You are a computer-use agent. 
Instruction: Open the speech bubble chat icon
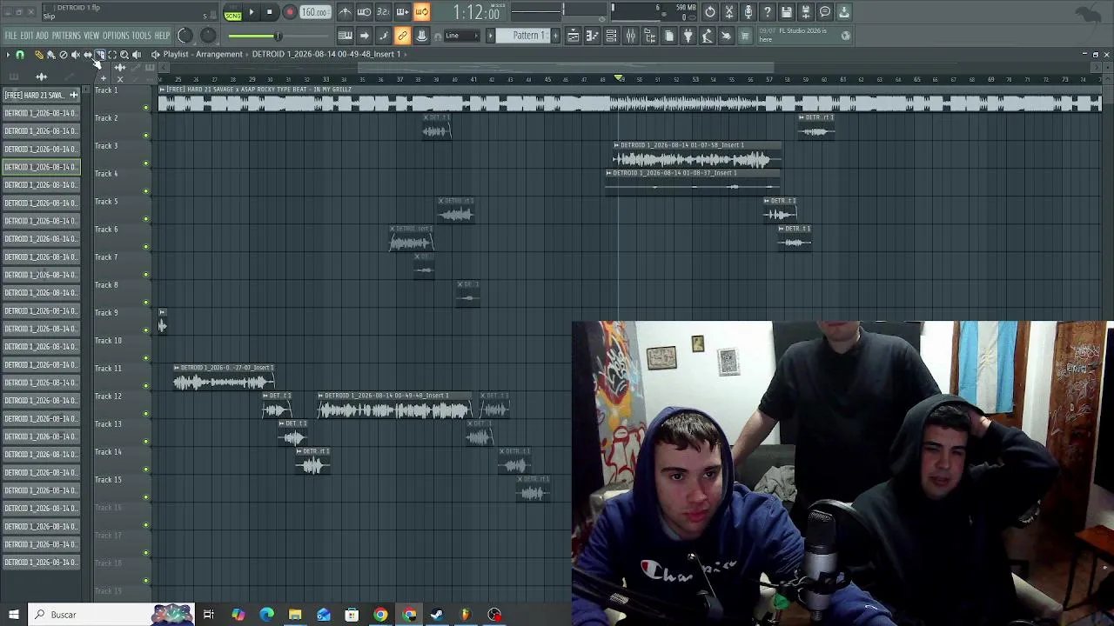[x=825, y=12]
